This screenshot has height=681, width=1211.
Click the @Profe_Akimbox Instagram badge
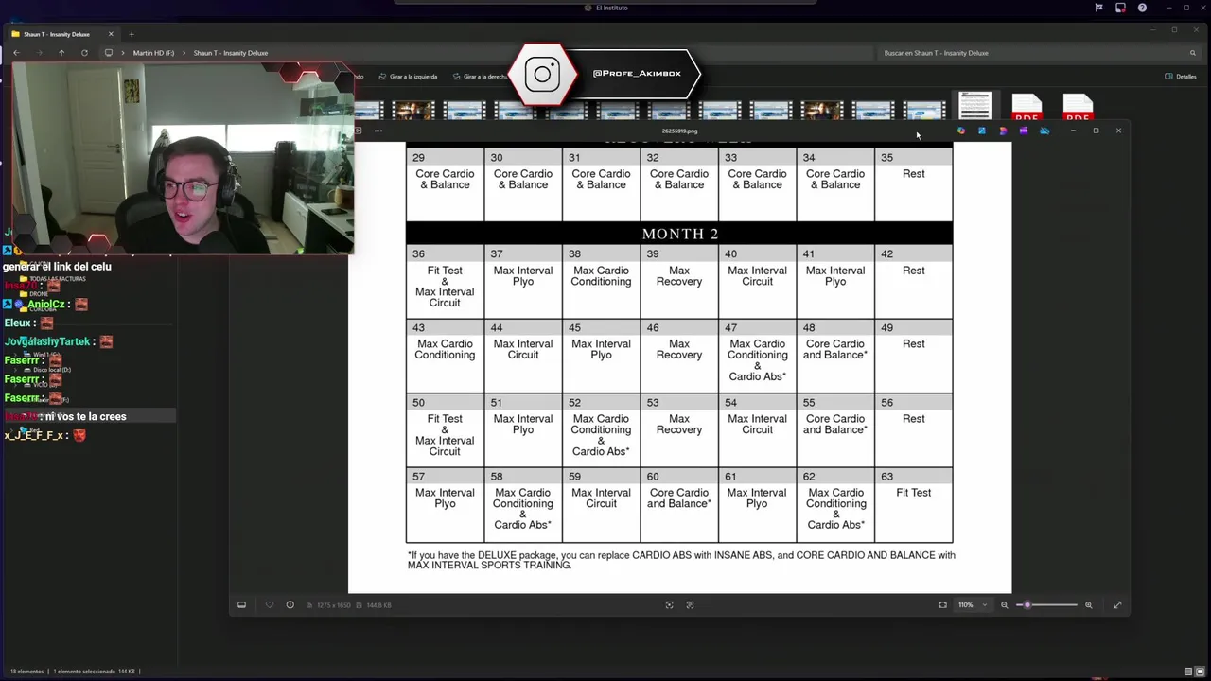point(605,74)
